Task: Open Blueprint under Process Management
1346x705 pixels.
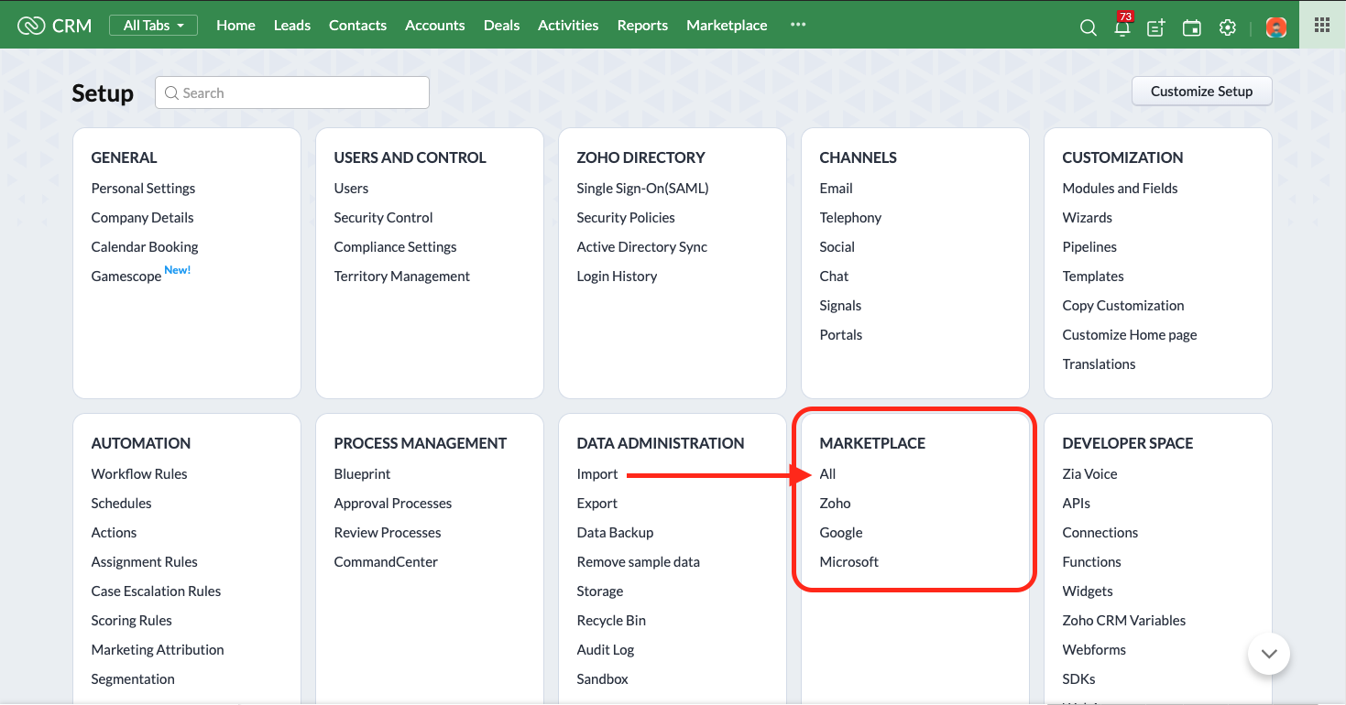Action: (x=362, y=474)
